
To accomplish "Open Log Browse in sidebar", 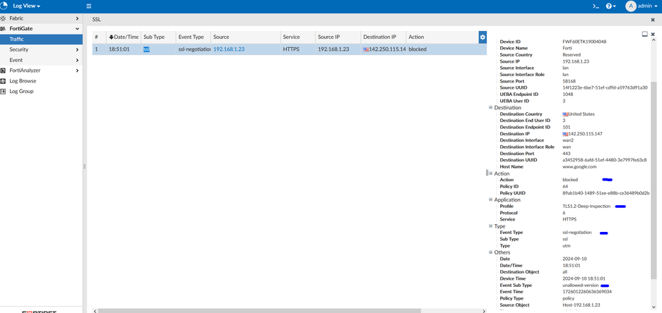I will 23,81.
